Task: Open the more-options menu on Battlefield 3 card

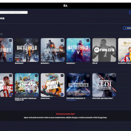Action: pyautogui.click(x=36, y=40)
